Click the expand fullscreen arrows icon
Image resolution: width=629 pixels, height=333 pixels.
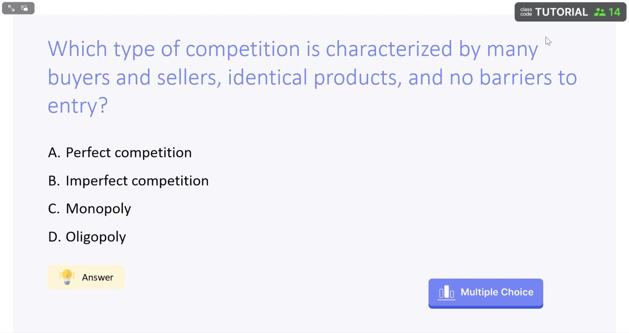(x=11, y=8)
